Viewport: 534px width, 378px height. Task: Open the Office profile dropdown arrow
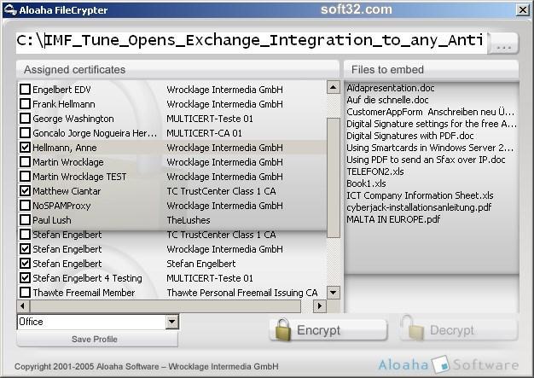[x=172, y=322]
